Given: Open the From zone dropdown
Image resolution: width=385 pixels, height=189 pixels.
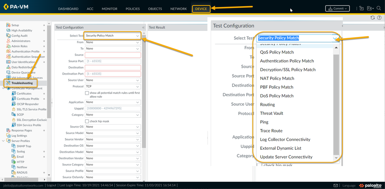Looking at the screenshot, I should 113,42.
